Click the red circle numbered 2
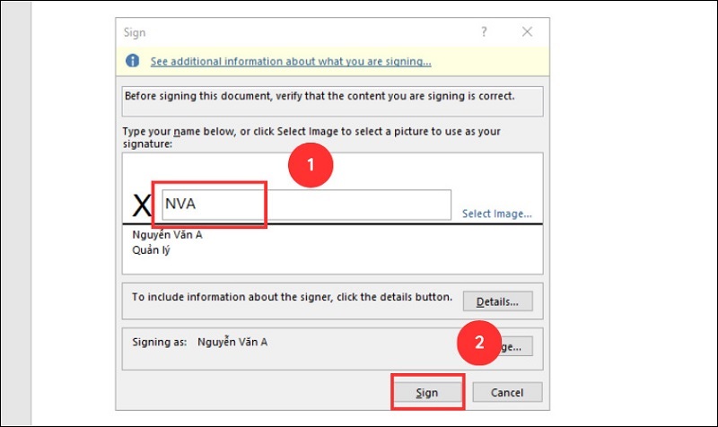Screen dimensions: 718x427 (x=479, y=342)
